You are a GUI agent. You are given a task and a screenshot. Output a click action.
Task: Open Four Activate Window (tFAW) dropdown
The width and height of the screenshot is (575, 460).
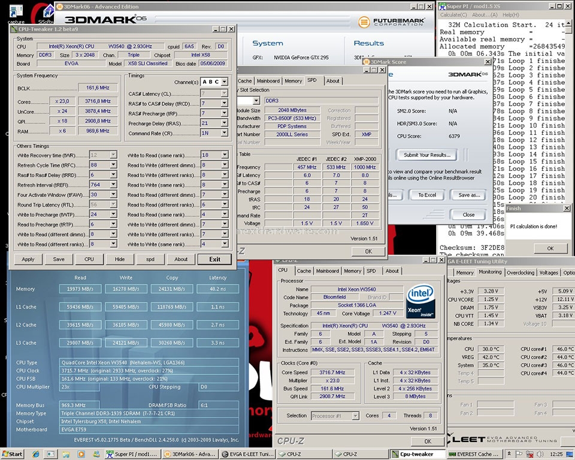coord(113,195)
